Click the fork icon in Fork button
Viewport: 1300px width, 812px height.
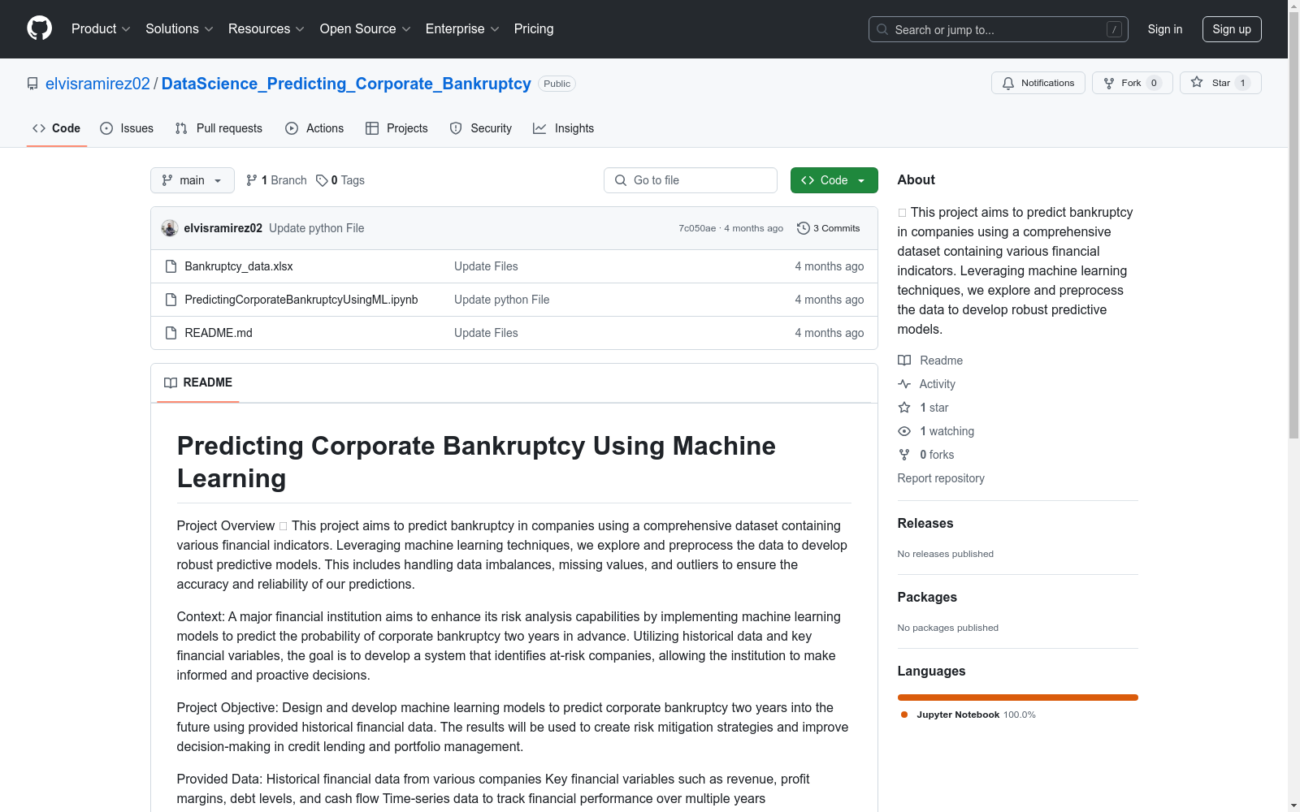(1109, 83)
